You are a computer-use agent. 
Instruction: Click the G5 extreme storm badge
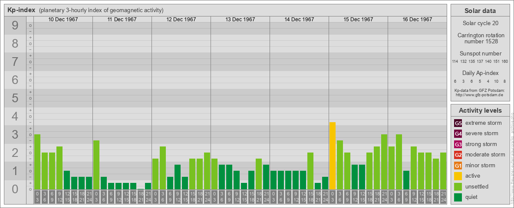pyautogui.click(x=458, y=123)
